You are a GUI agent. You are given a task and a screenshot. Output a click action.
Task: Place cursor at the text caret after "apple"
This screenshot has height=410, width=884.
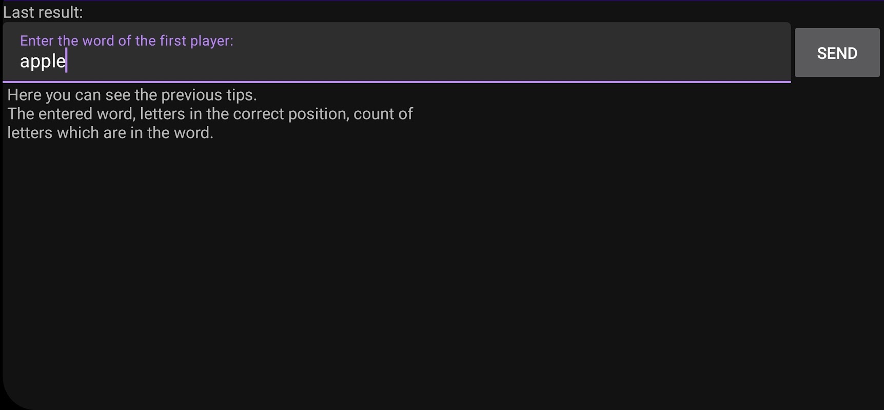[x=67, y=61]
